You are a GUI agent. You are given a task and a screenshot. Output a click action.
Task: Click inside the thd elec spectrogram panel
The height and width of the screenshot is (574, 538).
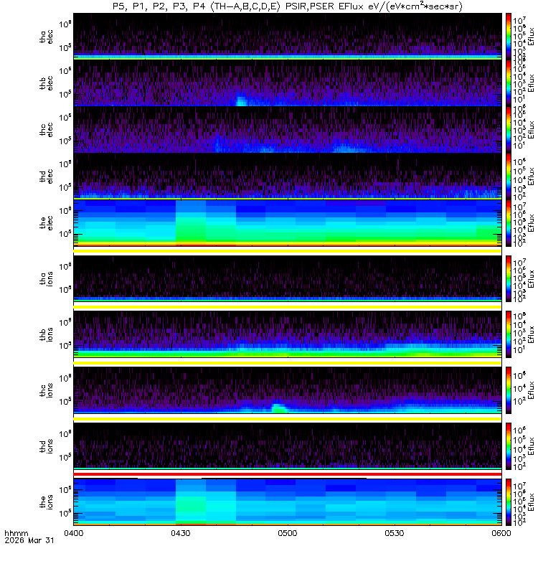point(288,176)
